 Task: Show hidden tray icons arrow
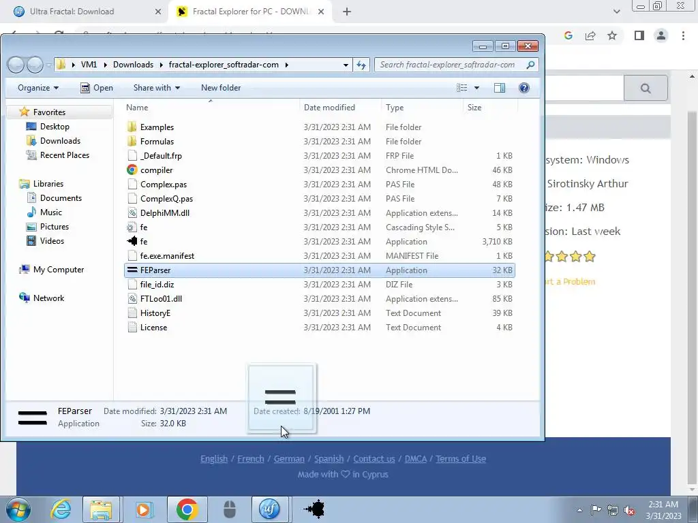click(579, 510)
